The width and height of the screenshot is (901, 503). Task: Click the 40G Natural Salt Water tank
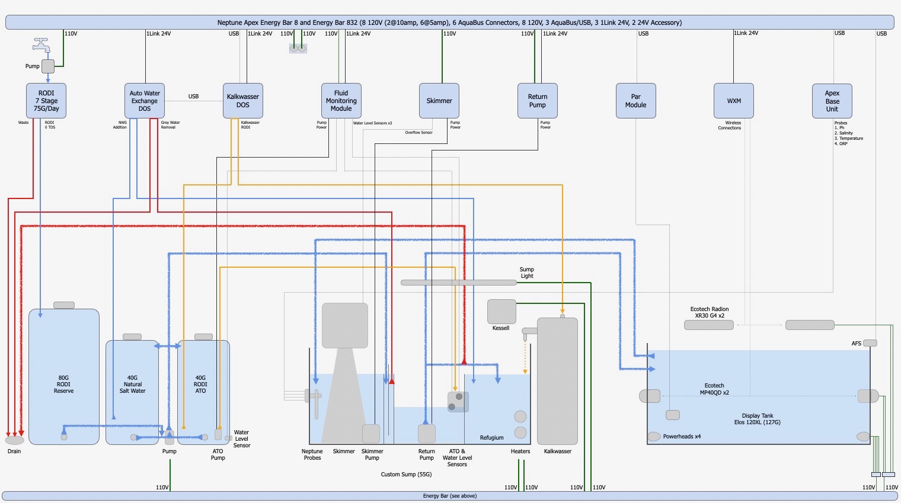132,392
